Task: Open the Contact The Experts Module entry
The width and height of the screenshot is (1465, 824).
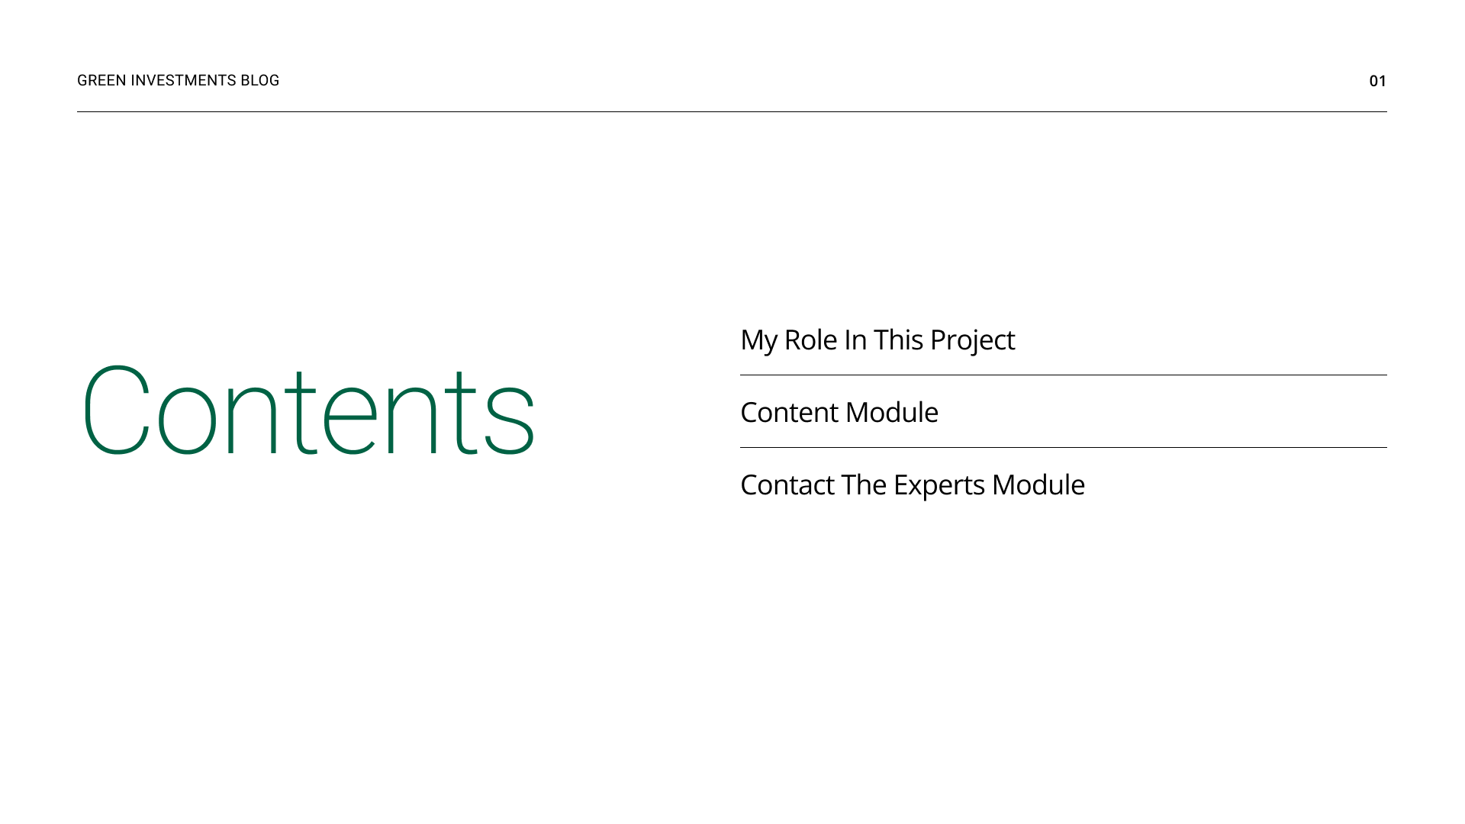Action: (913, 485)
